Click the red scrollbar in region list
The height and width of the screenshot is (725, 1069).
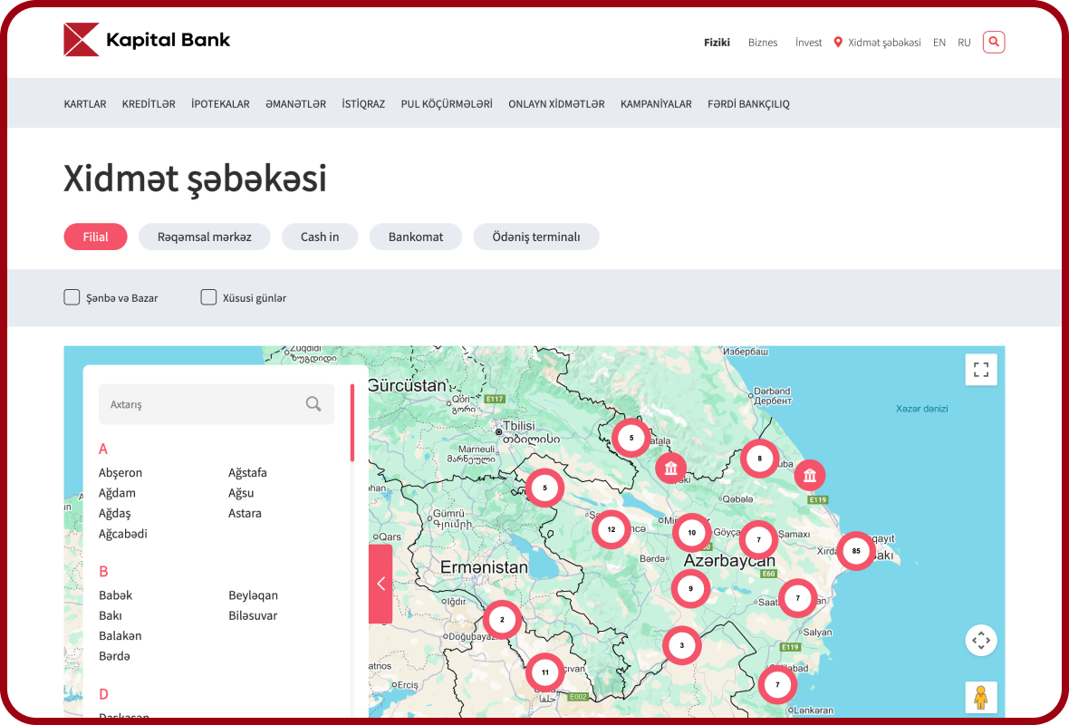352,423
